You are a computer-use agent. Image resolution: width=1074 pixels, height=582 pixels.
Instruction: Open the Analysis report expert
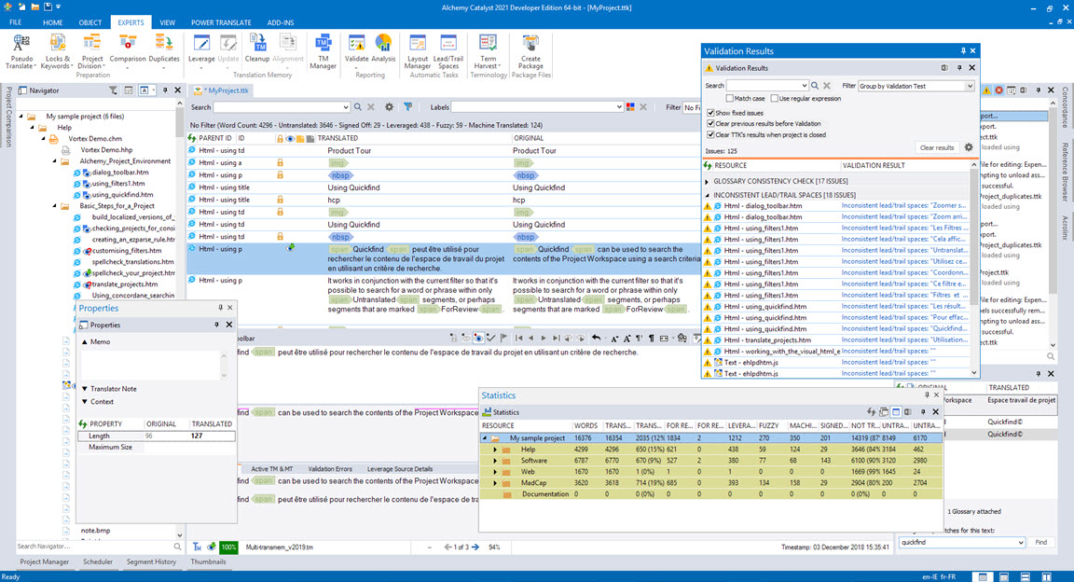point(383,48)
